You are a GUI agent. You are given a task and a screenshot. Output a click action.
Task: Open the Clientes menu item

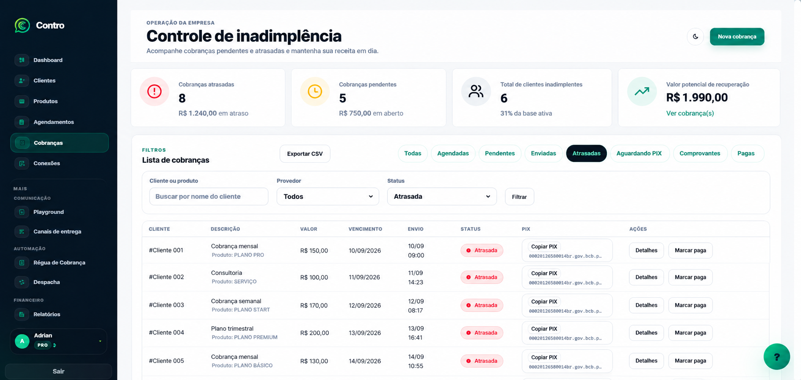coord(59,80)
